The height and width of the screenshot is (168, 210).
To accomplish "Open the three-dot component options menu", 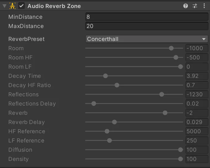I will [204, 6].
